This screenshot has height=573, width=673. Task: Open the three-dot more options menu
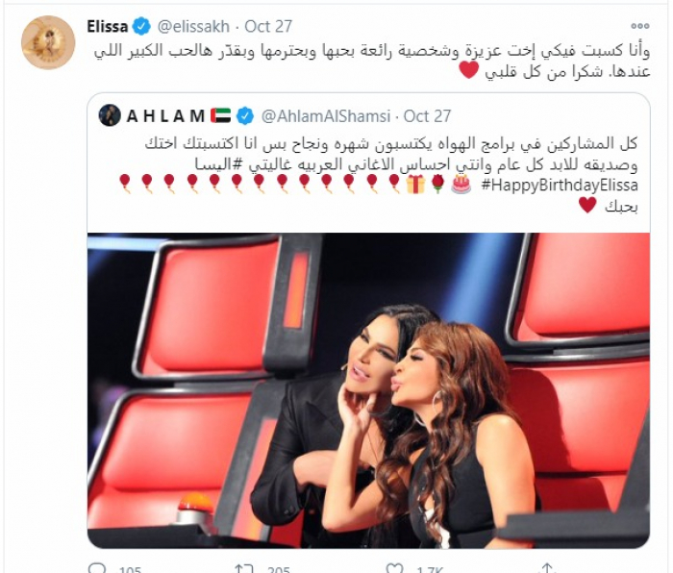[x=639, y=26]
